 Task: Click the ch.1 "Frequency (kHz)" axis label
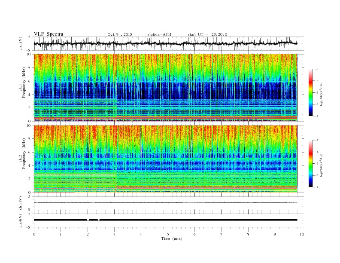24,83
